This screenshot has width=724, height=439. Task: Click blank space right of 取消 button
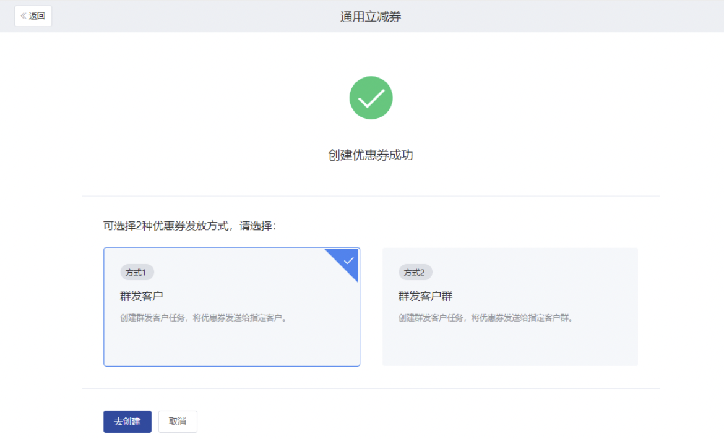click(371, 421)
